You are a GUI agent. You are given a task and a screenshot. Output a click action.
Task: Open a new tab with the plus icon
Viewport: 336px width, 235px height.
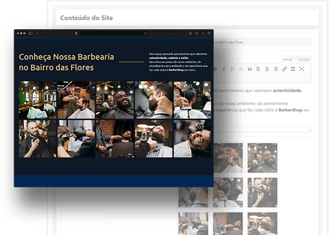[x=203, y=33]
